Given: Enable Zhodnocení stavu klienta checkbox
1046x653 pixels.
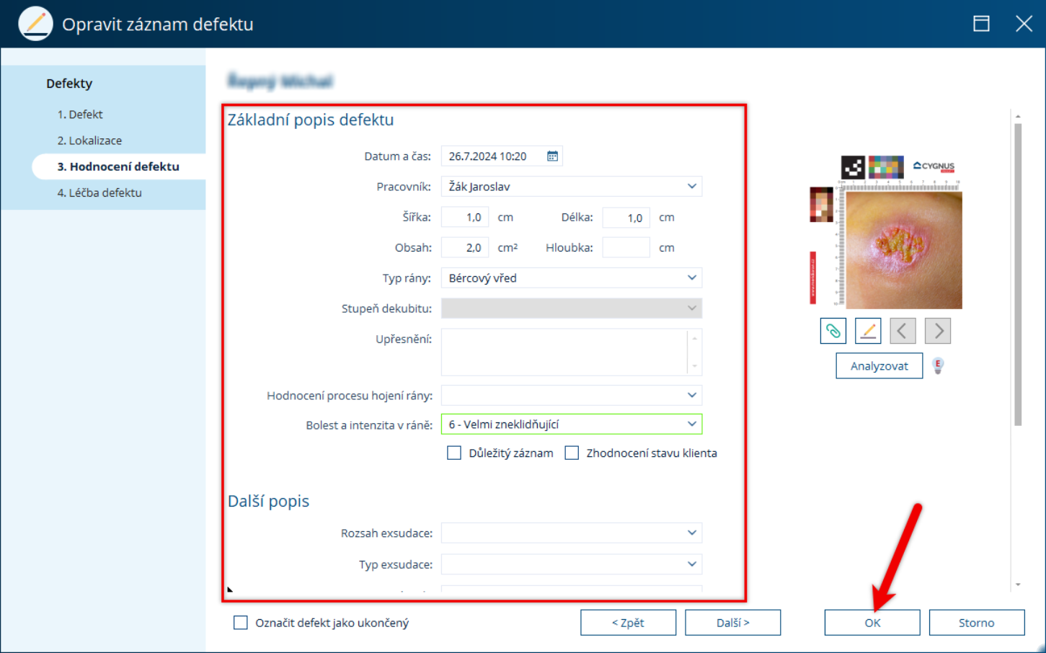Looking at the screenshot, I should 572,453.
